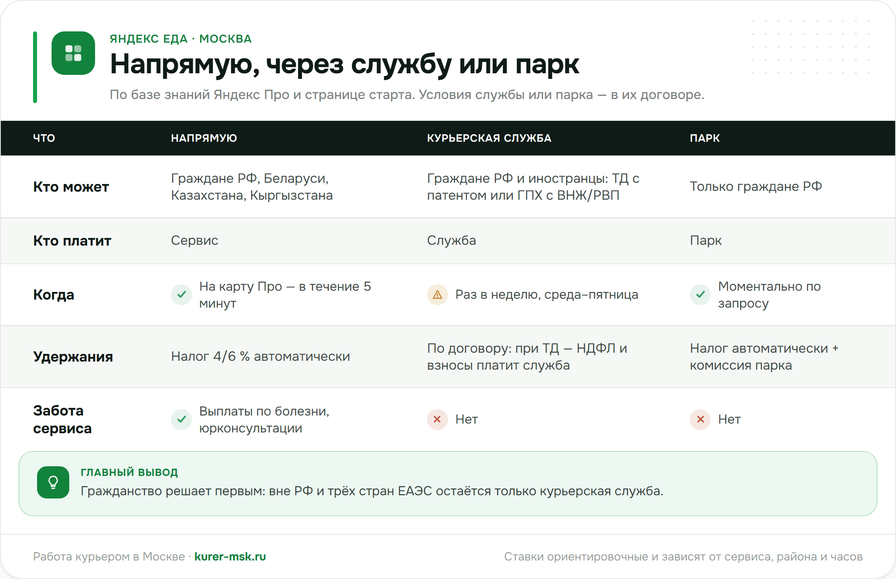896x579 pixels.
Task: Select the ЧТО column header
Action: click(x=44, y=138)
